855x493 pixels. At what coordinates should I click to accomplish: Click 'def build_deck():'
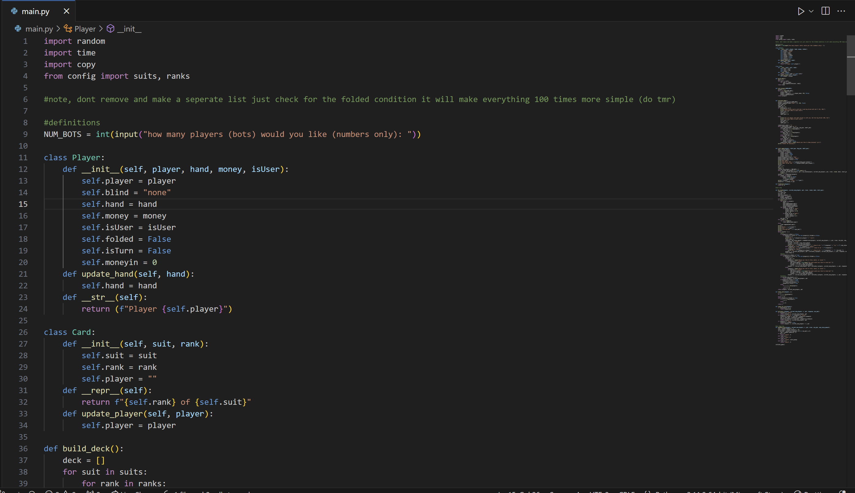tap(84, 449)
